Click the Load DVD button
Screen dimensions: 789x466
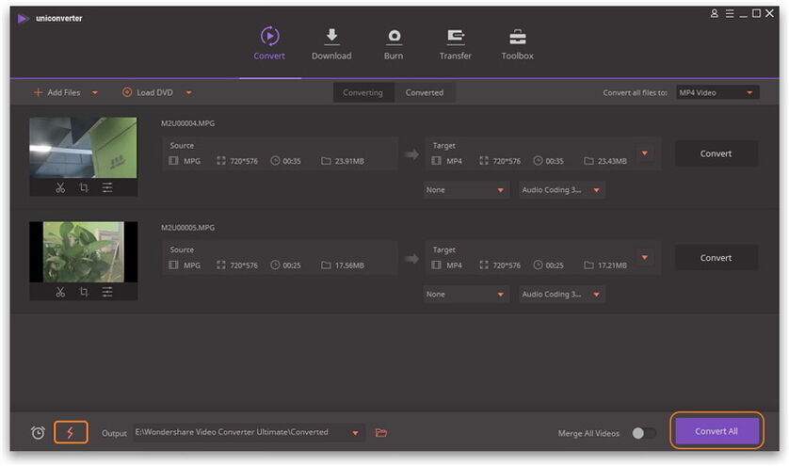[148, 92]
